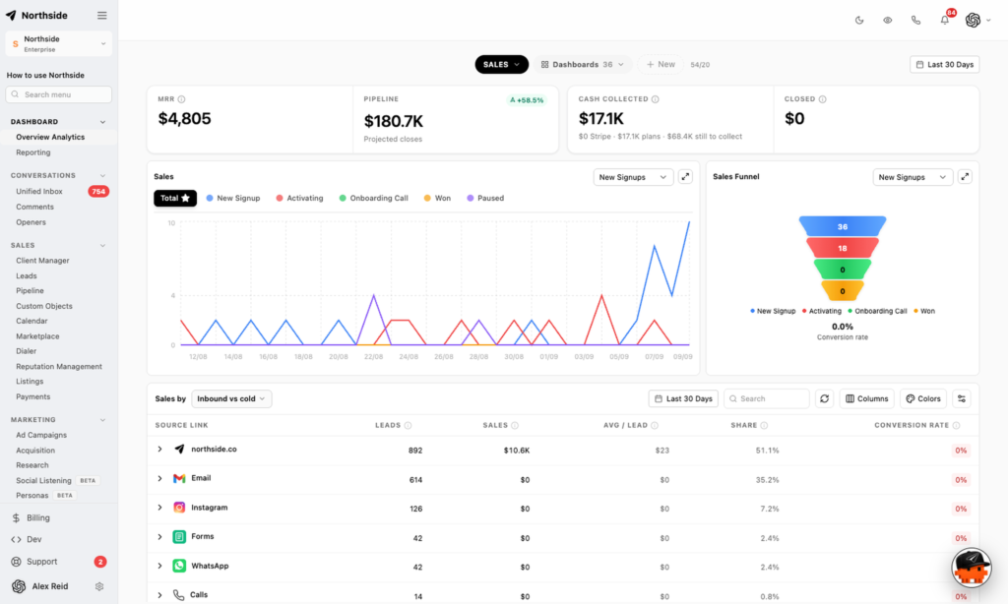Toggle Paused series in chart legend
This screenshot has height=604, width=1008.
click(x=485, y=198)
